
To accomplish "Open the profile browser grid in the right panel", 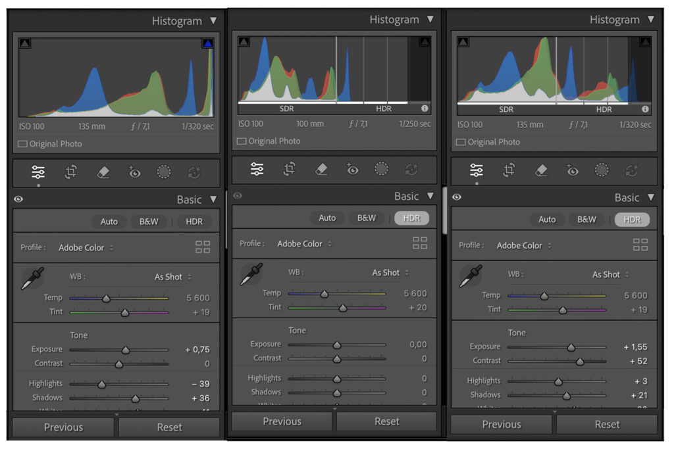I will (x=640, y=245).
